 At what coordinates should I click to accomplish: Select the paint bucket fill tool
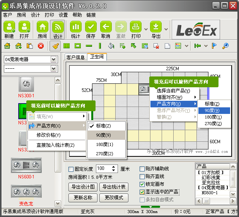tap(111, 46)
